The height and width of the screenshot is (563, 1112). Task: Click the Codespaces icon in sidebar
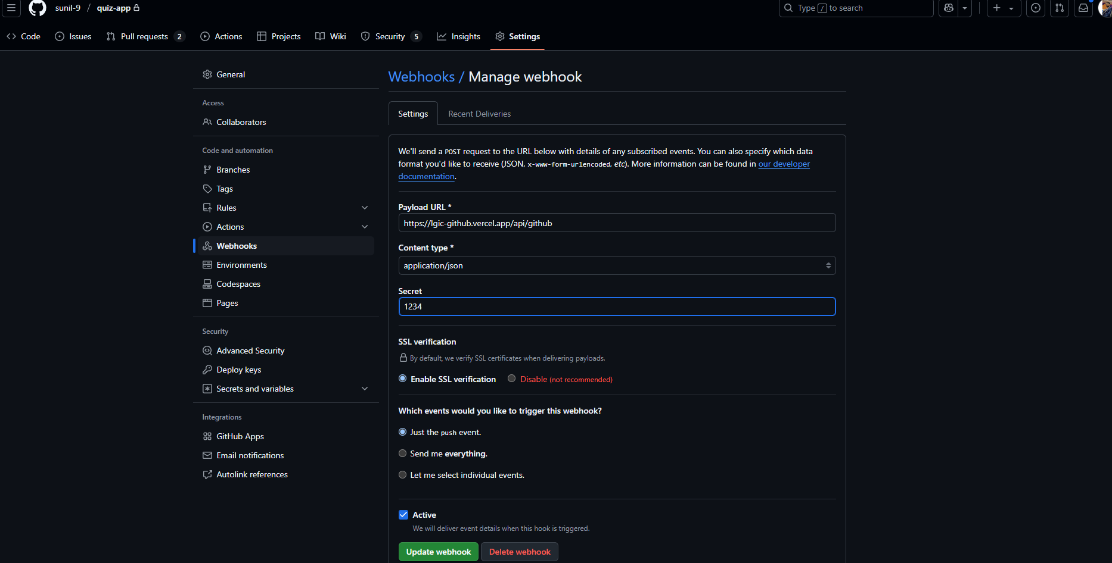pyautogui.click(x=207, y=284)
